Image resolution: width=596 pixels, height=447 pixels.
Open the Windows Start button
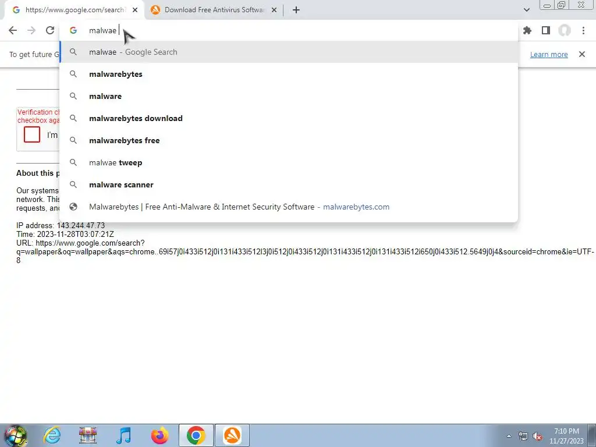(x=15, y=435)
